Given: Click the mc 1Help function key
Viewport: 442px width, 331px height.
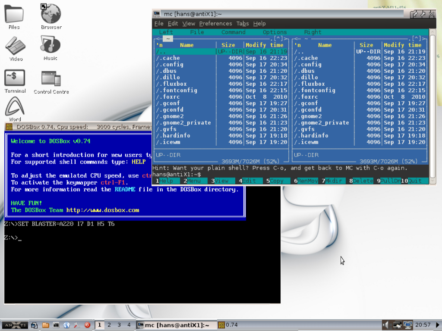Looking at the screenshot, I should [x=166, y=181].
